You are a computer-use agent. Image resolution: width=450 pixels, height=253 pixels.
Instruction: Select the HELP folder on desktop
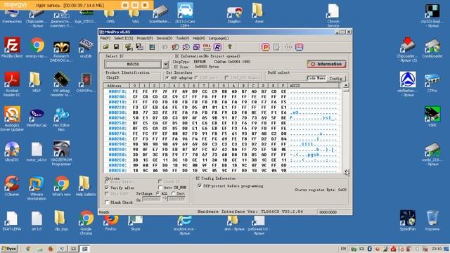pos(37,82)
